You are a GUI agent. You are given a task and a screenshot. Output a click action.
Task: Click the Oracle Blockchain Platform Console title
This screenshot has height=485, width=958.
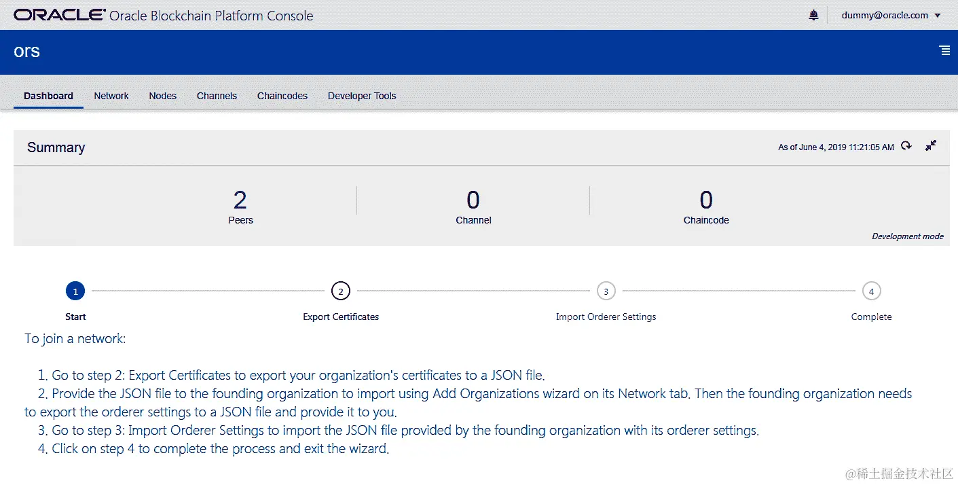(x=211, y=16)
